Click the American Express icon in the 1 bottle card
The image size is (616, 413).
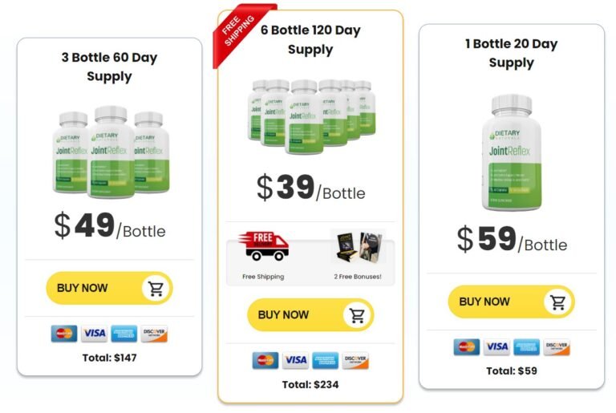click(x=527, y=347)
